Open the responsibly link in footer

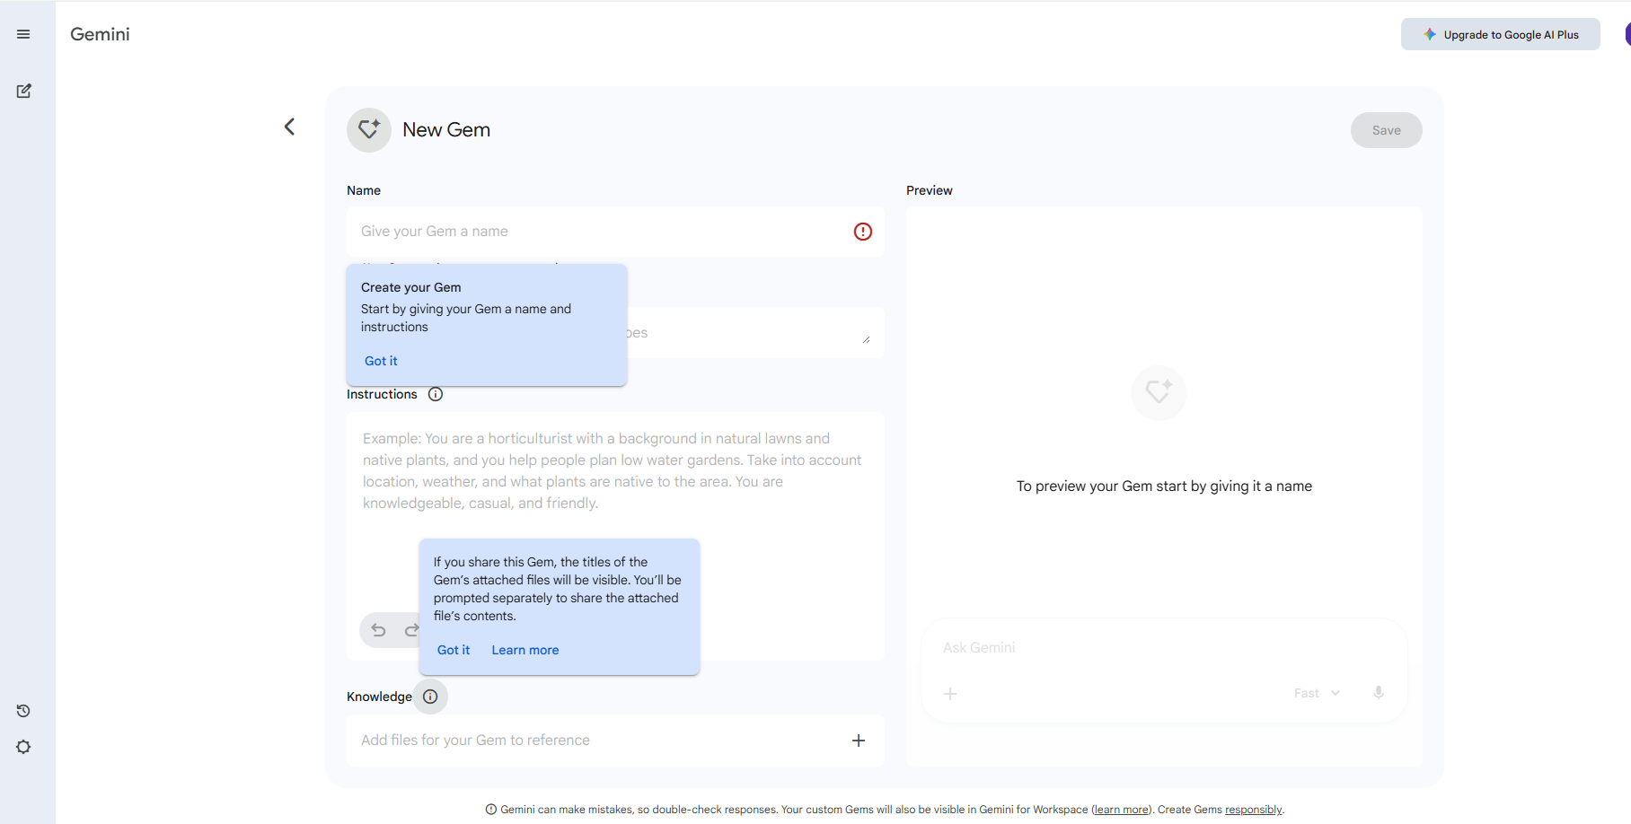coord(1253,810)
